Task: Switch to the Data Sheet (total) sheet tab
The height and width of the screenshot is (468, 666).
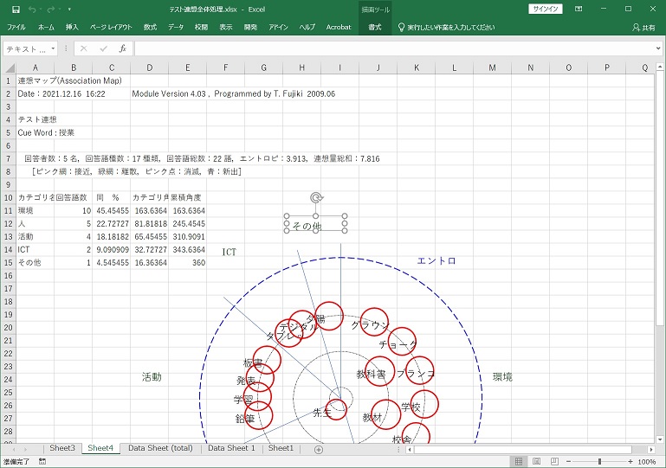Action: pyautogui.click(x=160, y=449)
